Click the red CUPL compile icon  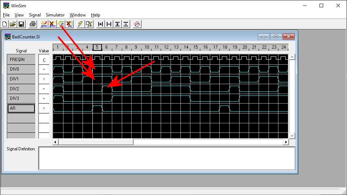click(x=137, y=24)
